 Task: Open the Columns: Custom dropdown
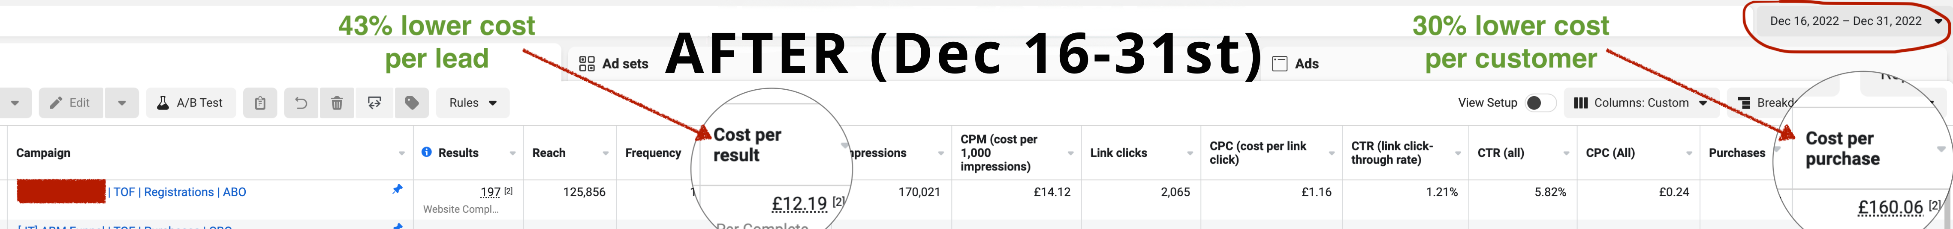click(x=1640, y=103)
